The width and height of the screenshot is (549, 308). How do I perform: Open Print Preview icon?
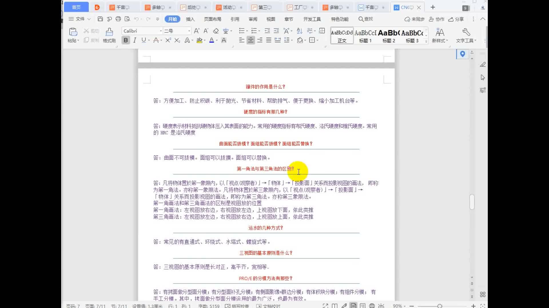click(x=127, y=19)
